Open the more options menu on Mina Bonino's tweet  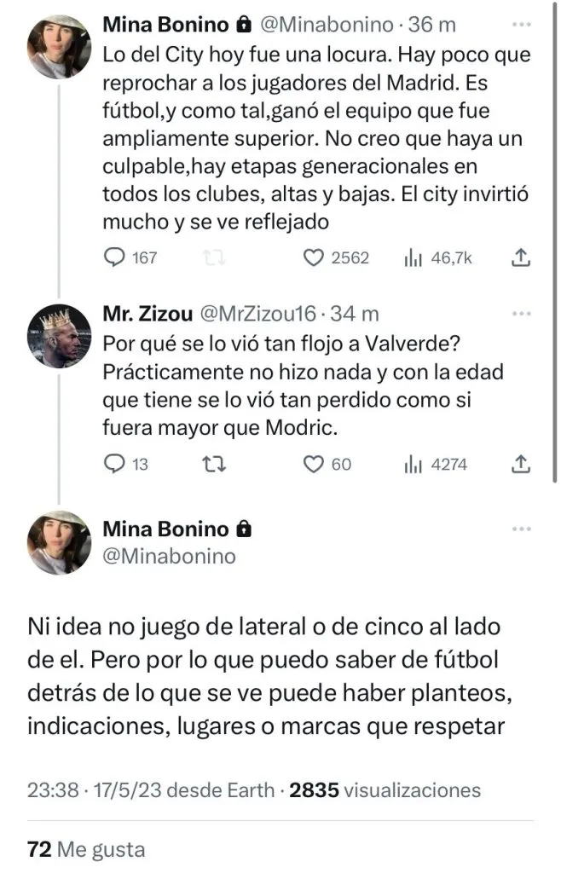(520, 26)
